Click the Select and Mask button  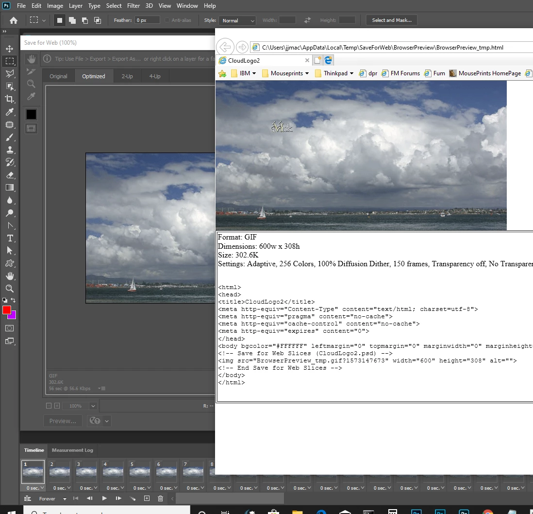[x=392, y=20]
